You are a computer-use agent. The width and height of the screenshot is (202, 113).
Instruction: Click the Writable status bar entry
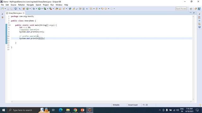click(116, 105)
